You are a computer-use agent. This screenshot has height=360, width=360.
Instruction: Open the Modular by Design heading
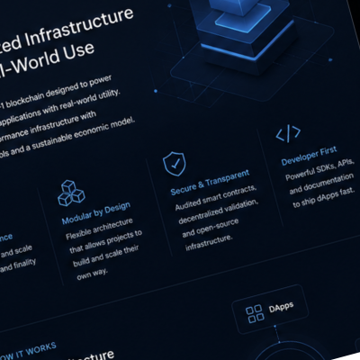pos(96,212)
